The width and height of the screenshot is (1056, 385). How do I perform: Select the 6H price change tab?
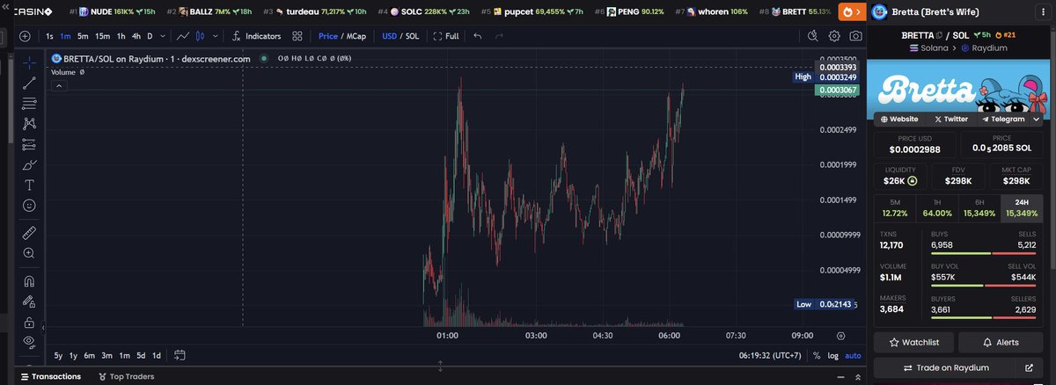pyautogui.click(x=979, y=207)
